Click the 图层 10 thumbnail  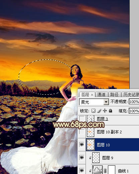[x=91, y=145]
